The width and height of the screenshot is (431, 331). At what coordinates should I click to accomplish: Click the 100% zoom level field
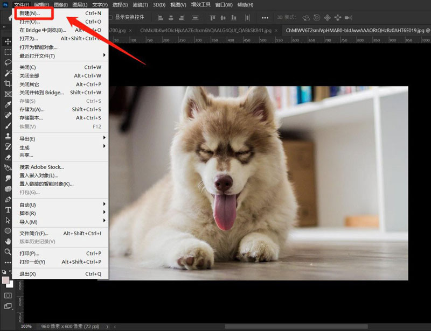tap(26, 326)
